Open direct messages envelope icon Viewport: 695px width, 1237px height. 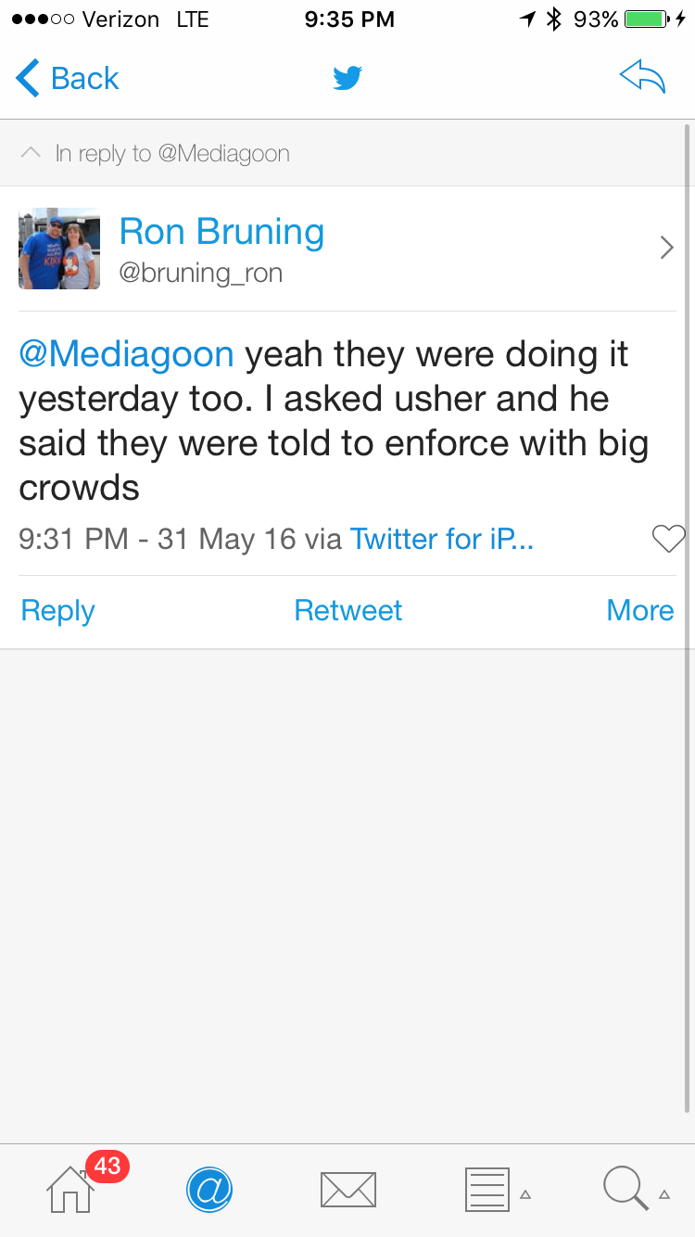point(347,1189)
